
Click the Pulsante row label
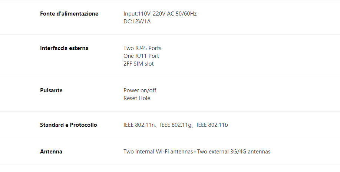51,90
